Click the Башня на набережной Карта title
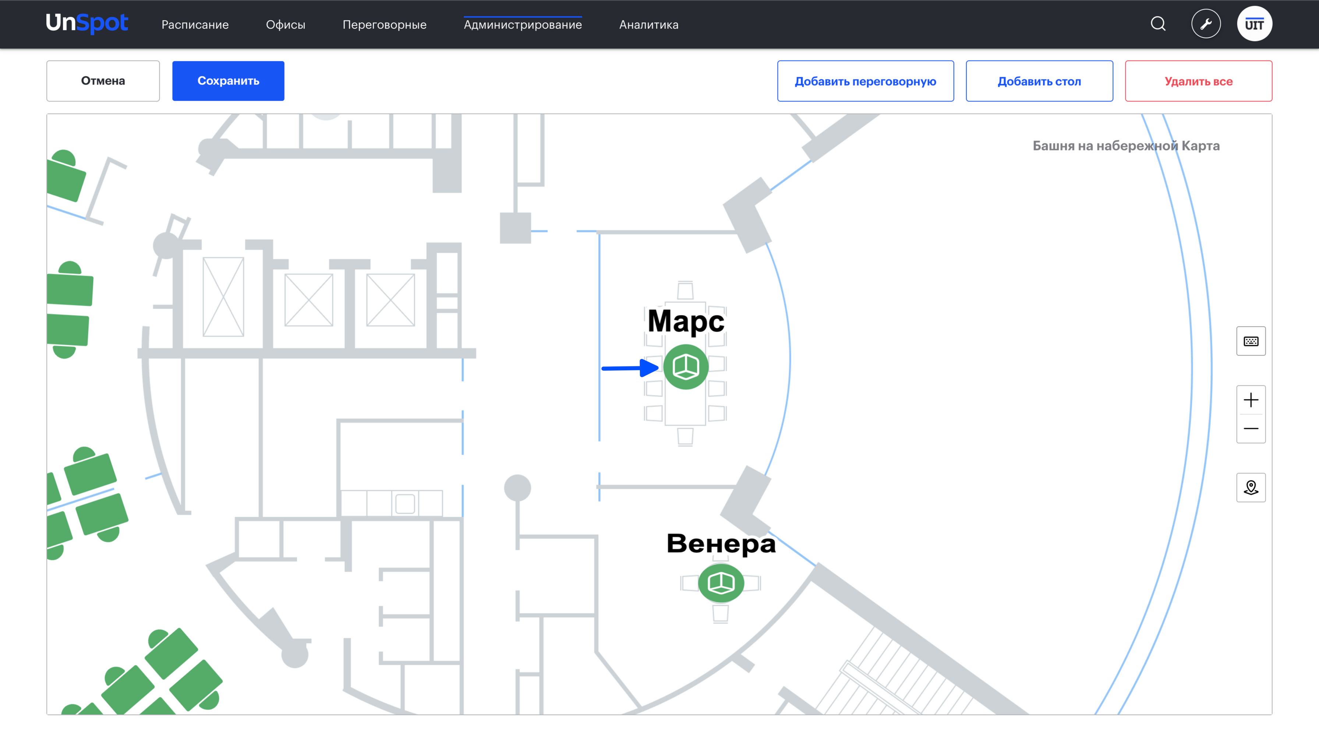 point(1126,146)
